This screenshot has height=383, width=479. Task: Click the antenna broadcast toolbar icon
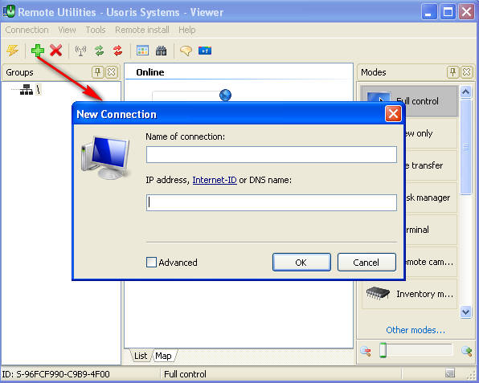80,51
